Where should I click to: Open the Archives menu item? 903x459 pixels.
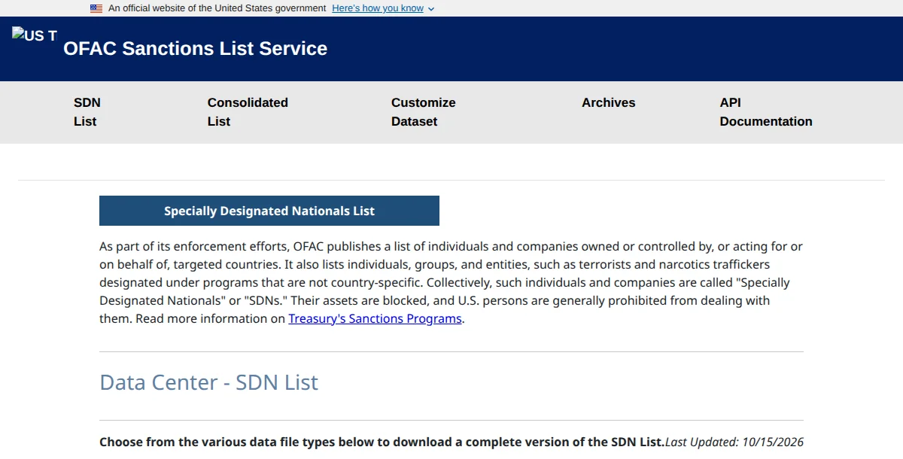tap(608, 103)
